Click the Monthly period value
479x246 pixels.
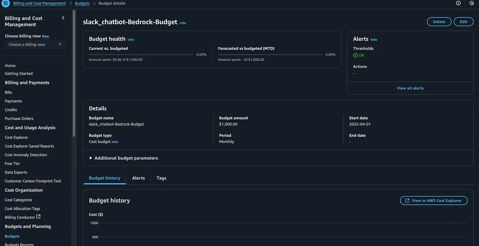pos(227,142)
